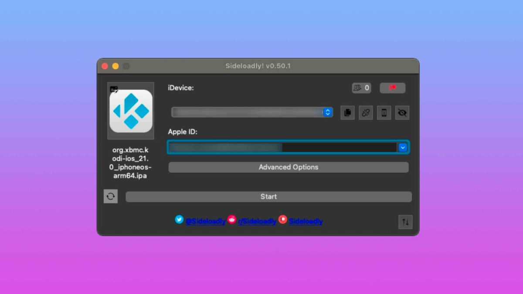Click the circular refresh icon beside Start
Screen dimensions: 523x294
point(111,196)
